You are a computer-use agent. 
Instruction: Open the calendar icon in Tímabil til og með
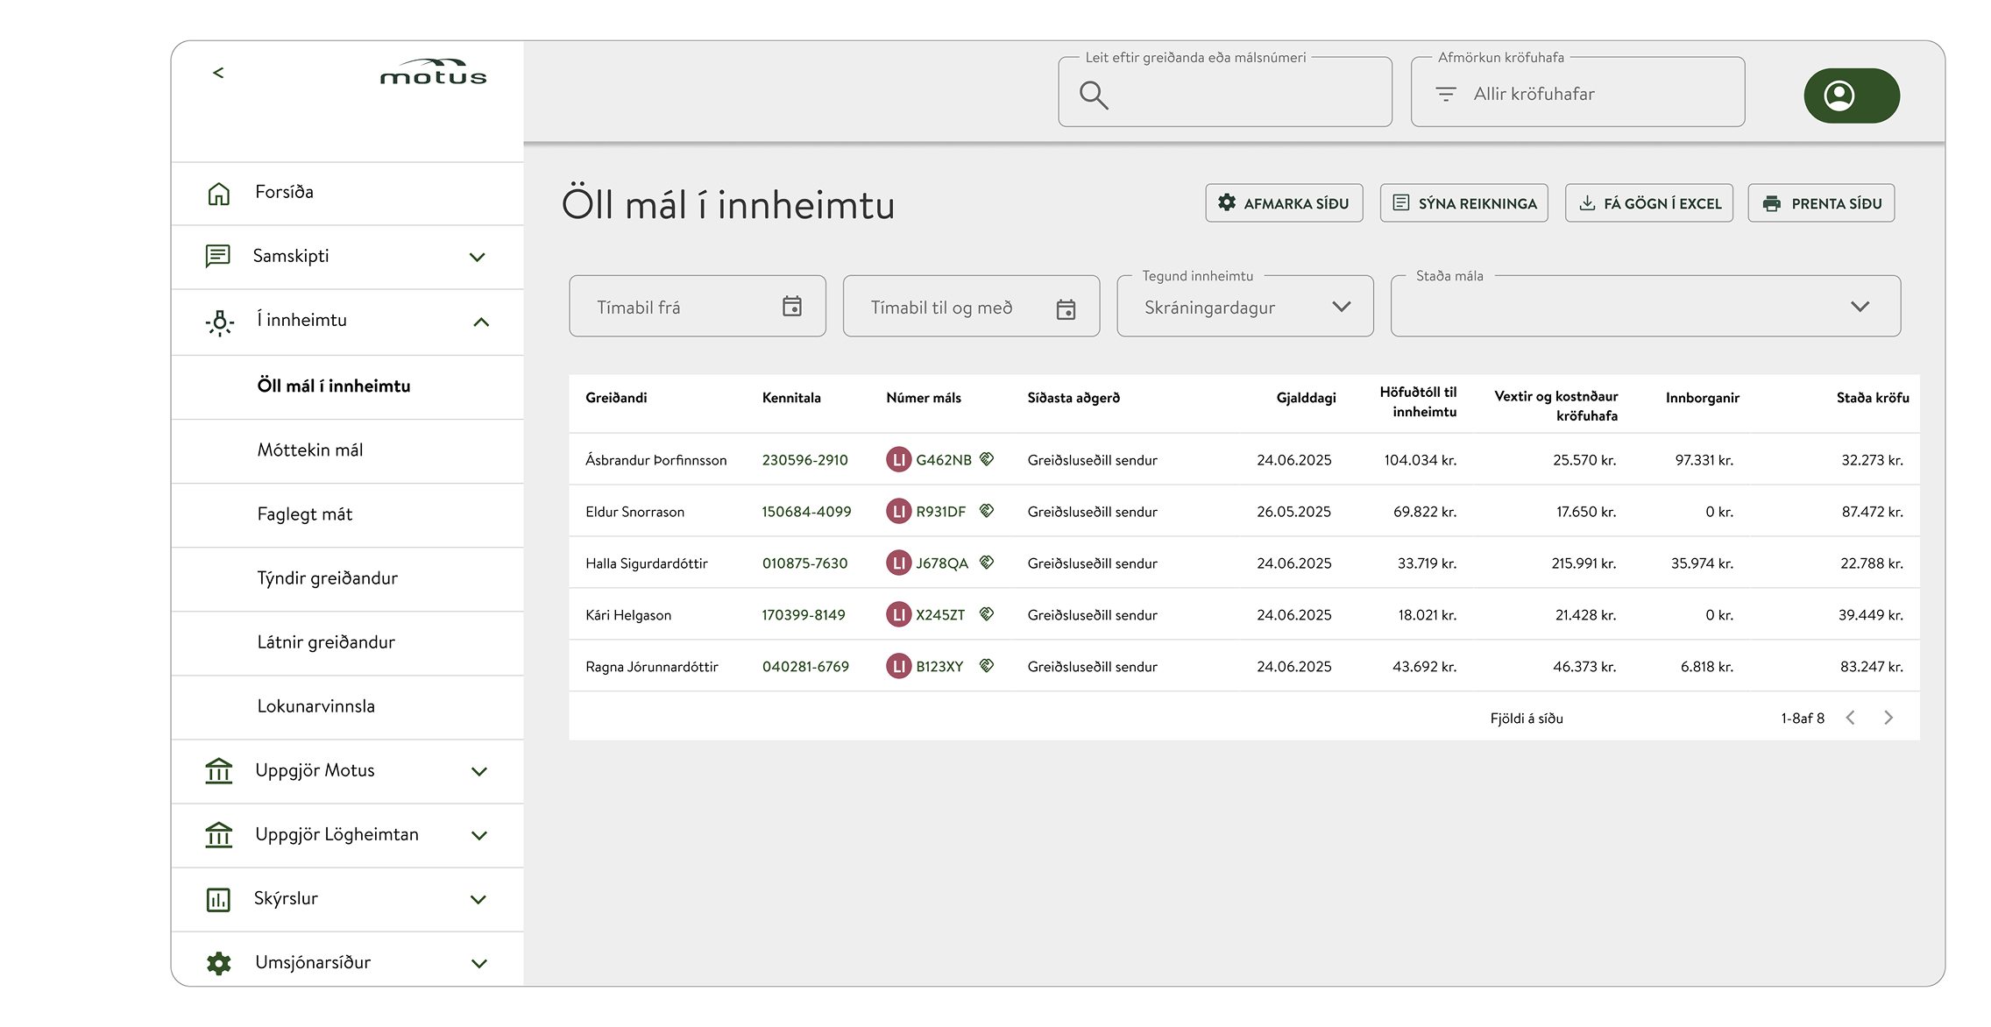click(x=1066, y=308)
